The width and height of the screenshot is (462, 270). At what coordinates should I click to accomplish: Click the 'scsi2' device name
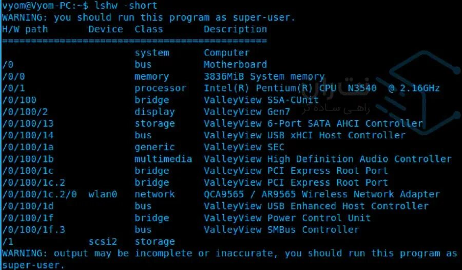tap(103, 242)
